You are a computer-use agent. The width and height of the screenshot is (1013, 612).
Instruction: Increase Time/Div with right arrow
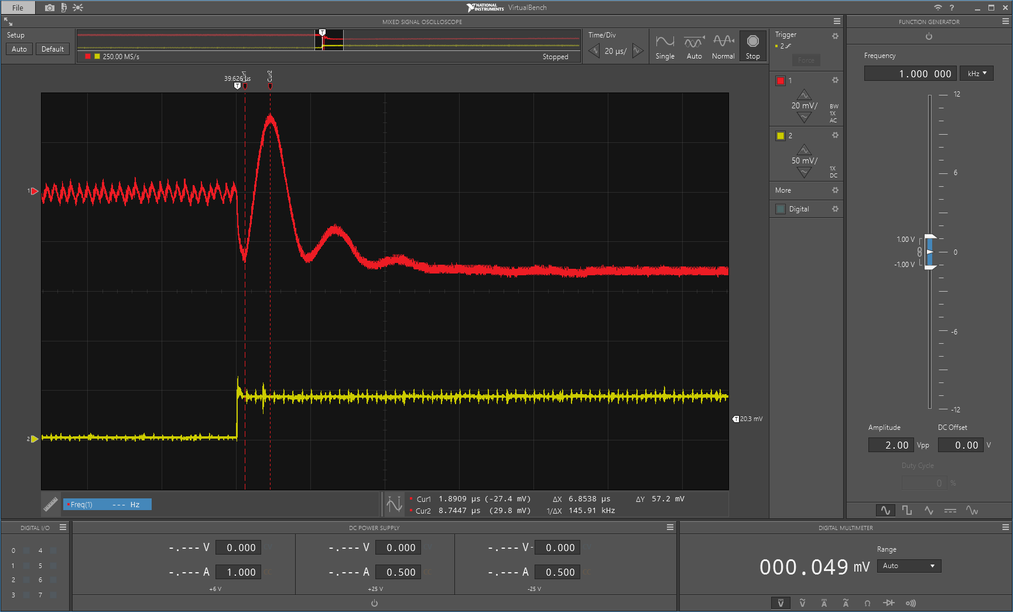[x=638, y=51]
